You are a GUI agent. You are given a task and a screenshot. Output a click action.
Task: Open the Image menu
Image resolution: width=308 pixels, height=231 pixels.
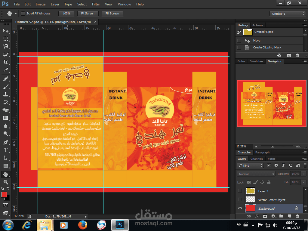[x=41, y=4]
